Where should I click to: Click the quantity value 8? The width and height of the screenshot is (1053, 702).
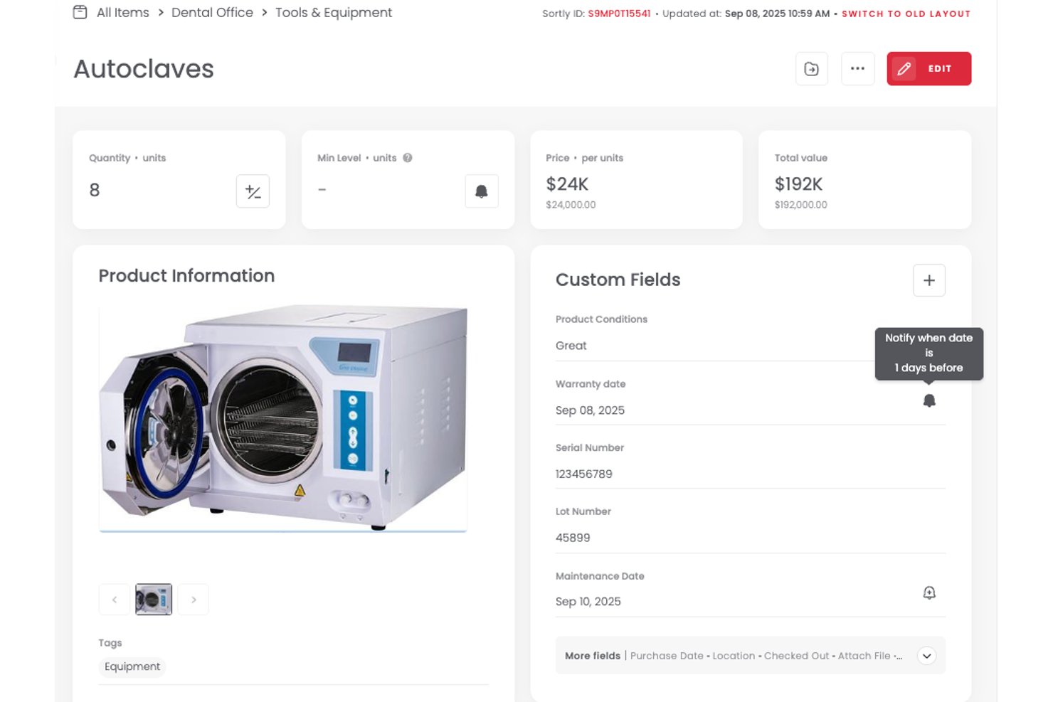(x=95, y=190)
